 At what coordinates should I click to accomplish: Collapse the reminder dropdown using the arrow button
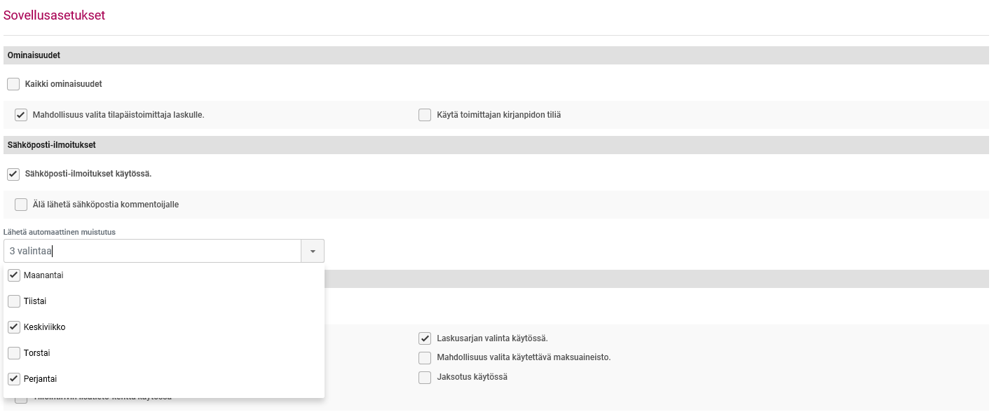tap(313, 251)
